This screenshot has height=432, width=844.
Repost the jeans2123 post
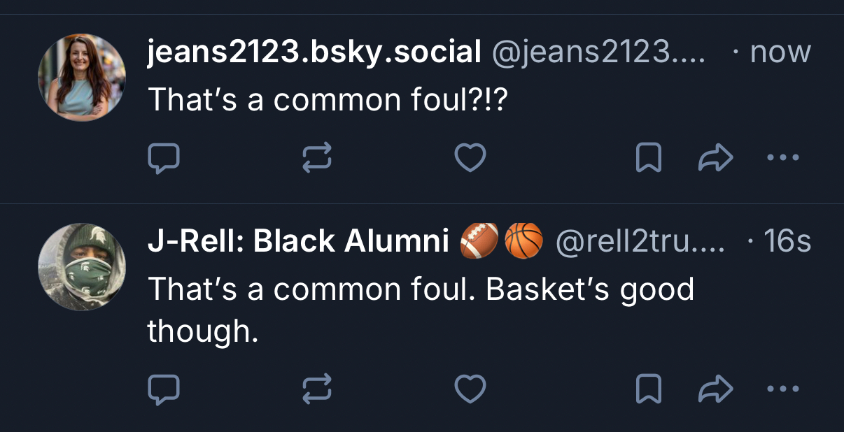coord(316,159)
